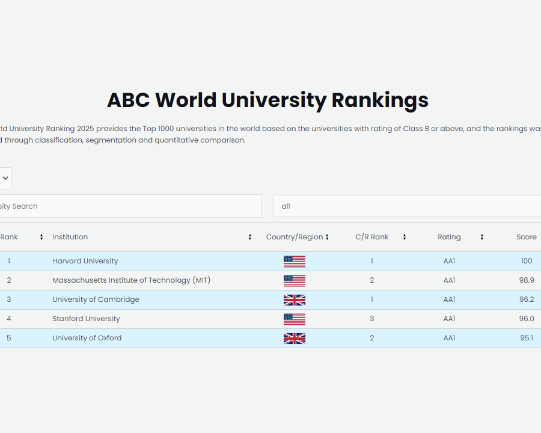
Task: Sort by Country/Region column arrows
Action: coord(327,237)
